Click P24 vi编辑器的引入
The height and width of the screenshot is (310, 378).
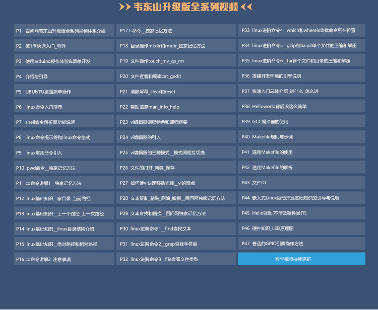pyautogui.click(x=176, y=137)
